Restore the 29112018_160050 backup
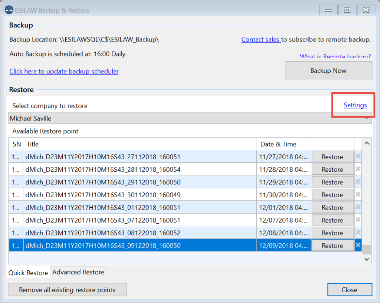 pyautogui.click(x=332, y=182)
